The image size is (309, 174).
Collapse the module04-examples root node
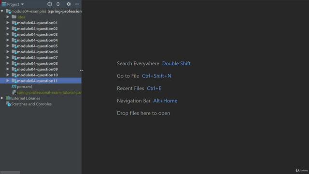coord(2,11)
